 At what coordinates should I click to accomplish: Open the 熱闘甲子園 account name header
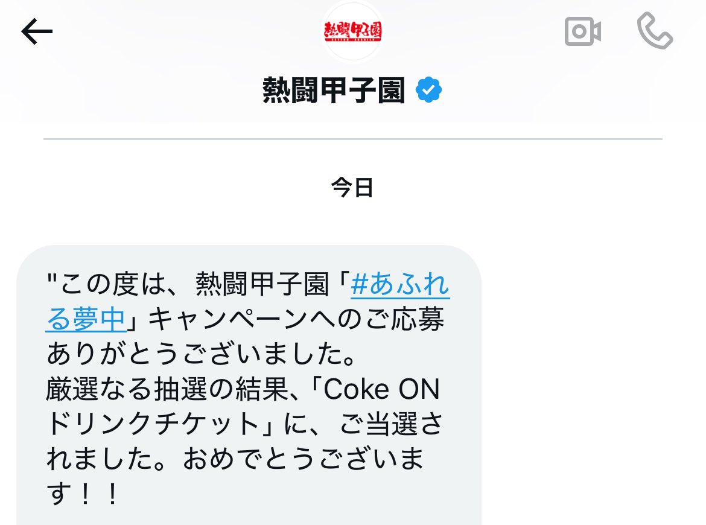334,90
